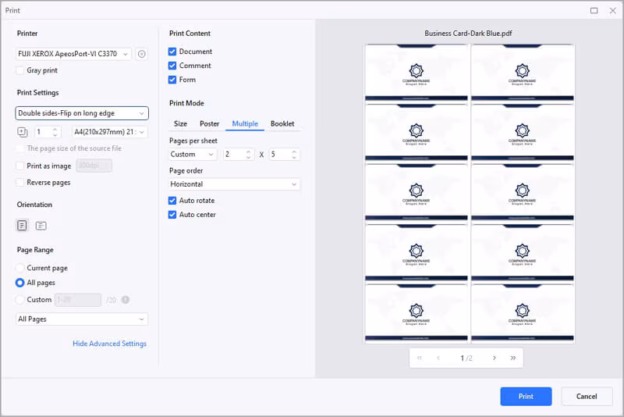Click the Print button
This screenshot has height=417, width=624.
pyautogui.click(x=526, y=396)
